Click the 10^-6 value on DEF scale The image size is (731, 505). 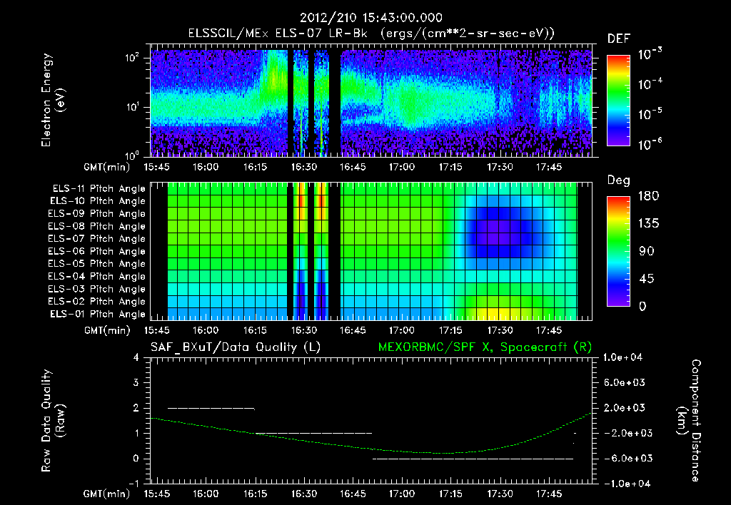tap(650, 143)
